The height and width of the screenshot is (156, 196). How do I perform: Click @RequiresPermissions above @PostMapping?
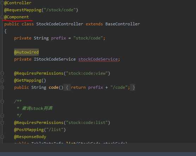39,123
